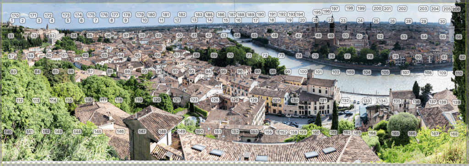The height and width of the screenshot is (166, 469).
Task: Select control point marker 100 on the river
Action: point(303,72)
